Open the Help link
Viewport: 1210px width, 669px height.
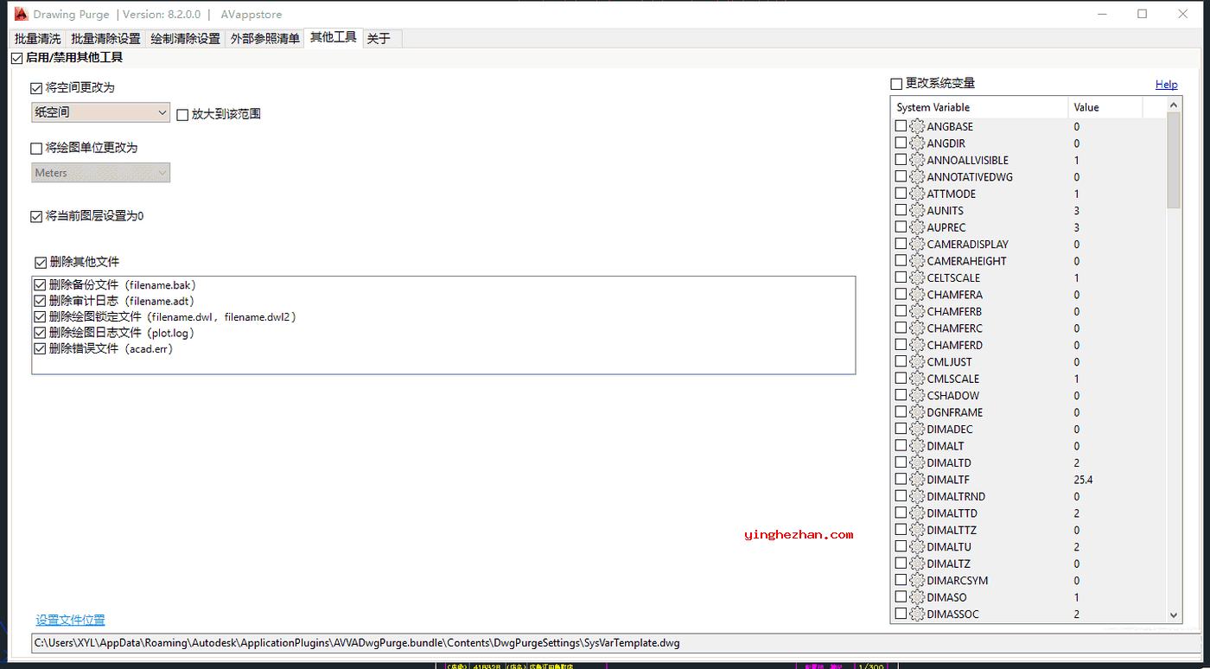pos(1166,85)
